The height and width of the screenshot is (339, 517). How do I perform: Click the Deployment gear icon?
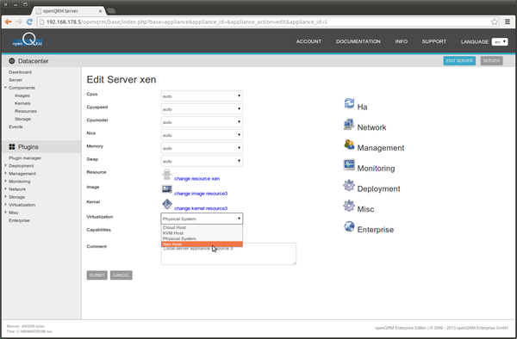click(x=349, y=185)
